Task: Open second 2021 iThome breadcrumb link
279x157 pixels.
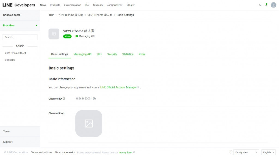Action: point(100,15)
